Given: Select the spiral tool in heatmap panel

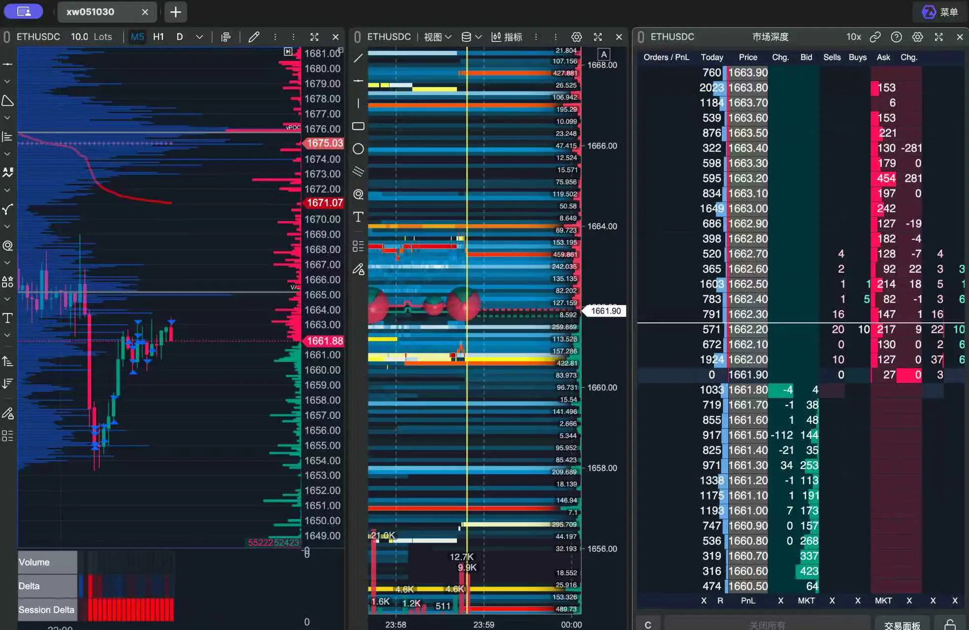Looking at the screenshot, I should 358,194.
